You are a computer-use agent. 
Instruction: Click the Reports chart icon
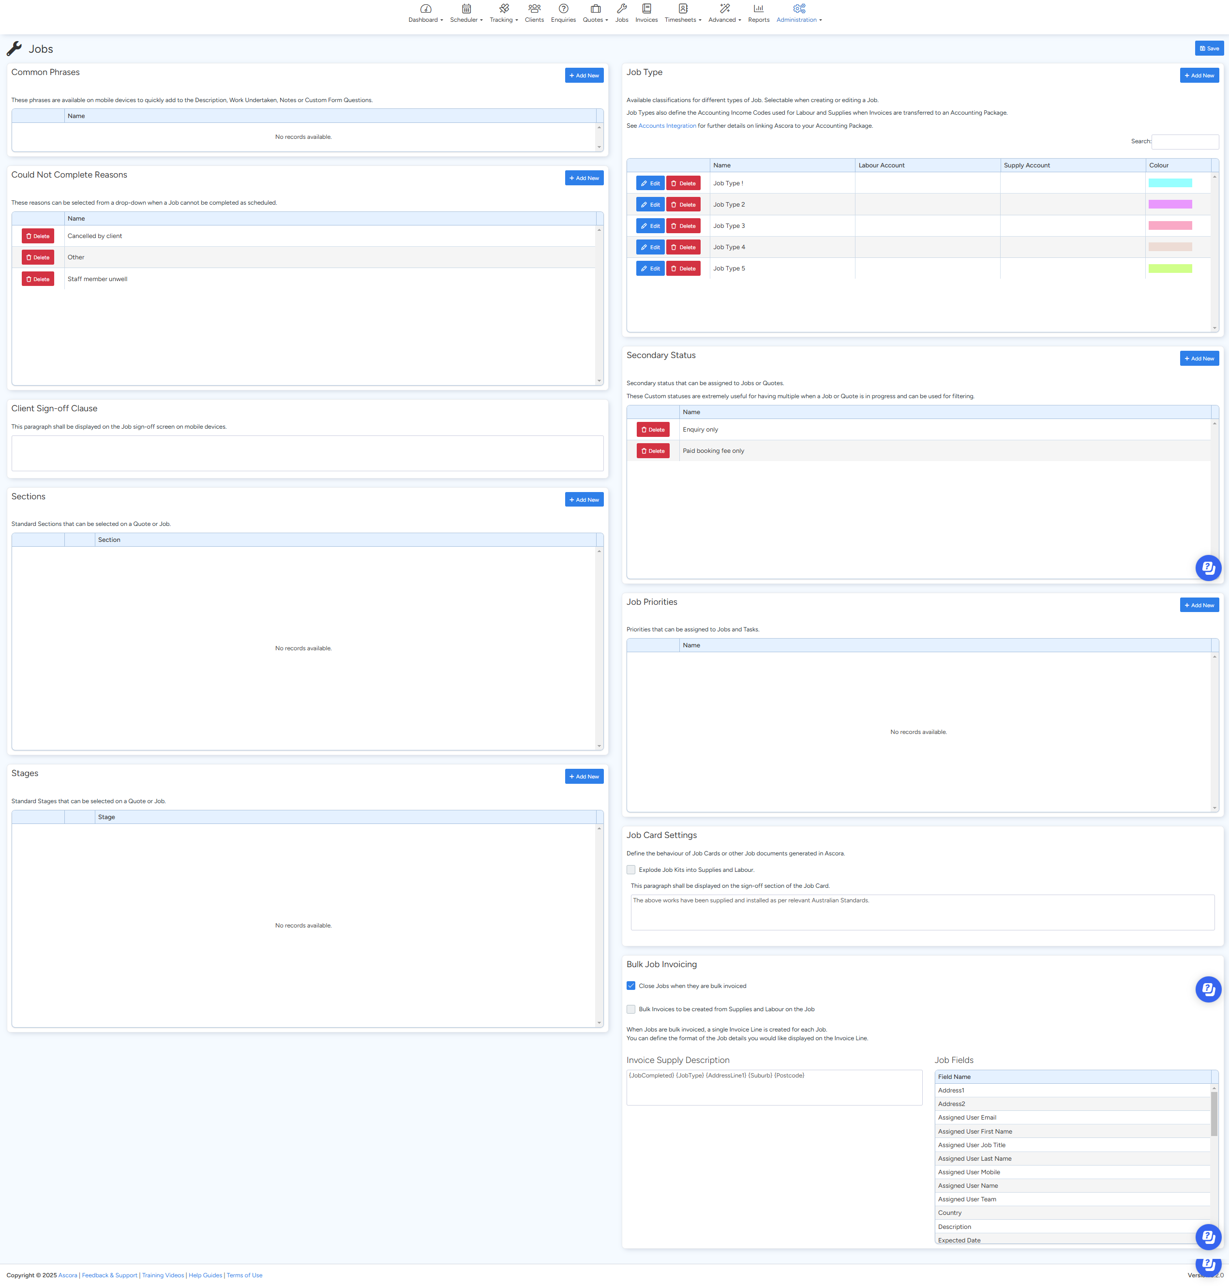tap(758, 9)
